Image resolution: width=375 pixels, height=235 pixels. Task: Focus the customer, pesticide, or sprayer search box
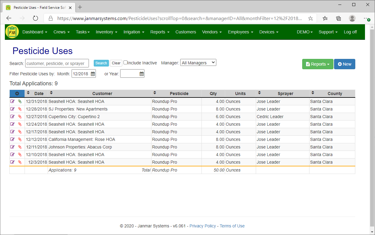57,63
